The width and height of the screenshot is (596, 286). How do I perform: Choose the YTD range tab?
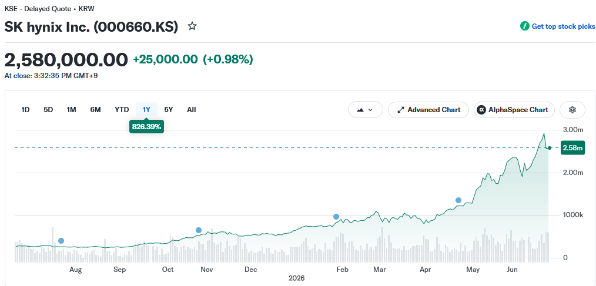pos(122,110)
